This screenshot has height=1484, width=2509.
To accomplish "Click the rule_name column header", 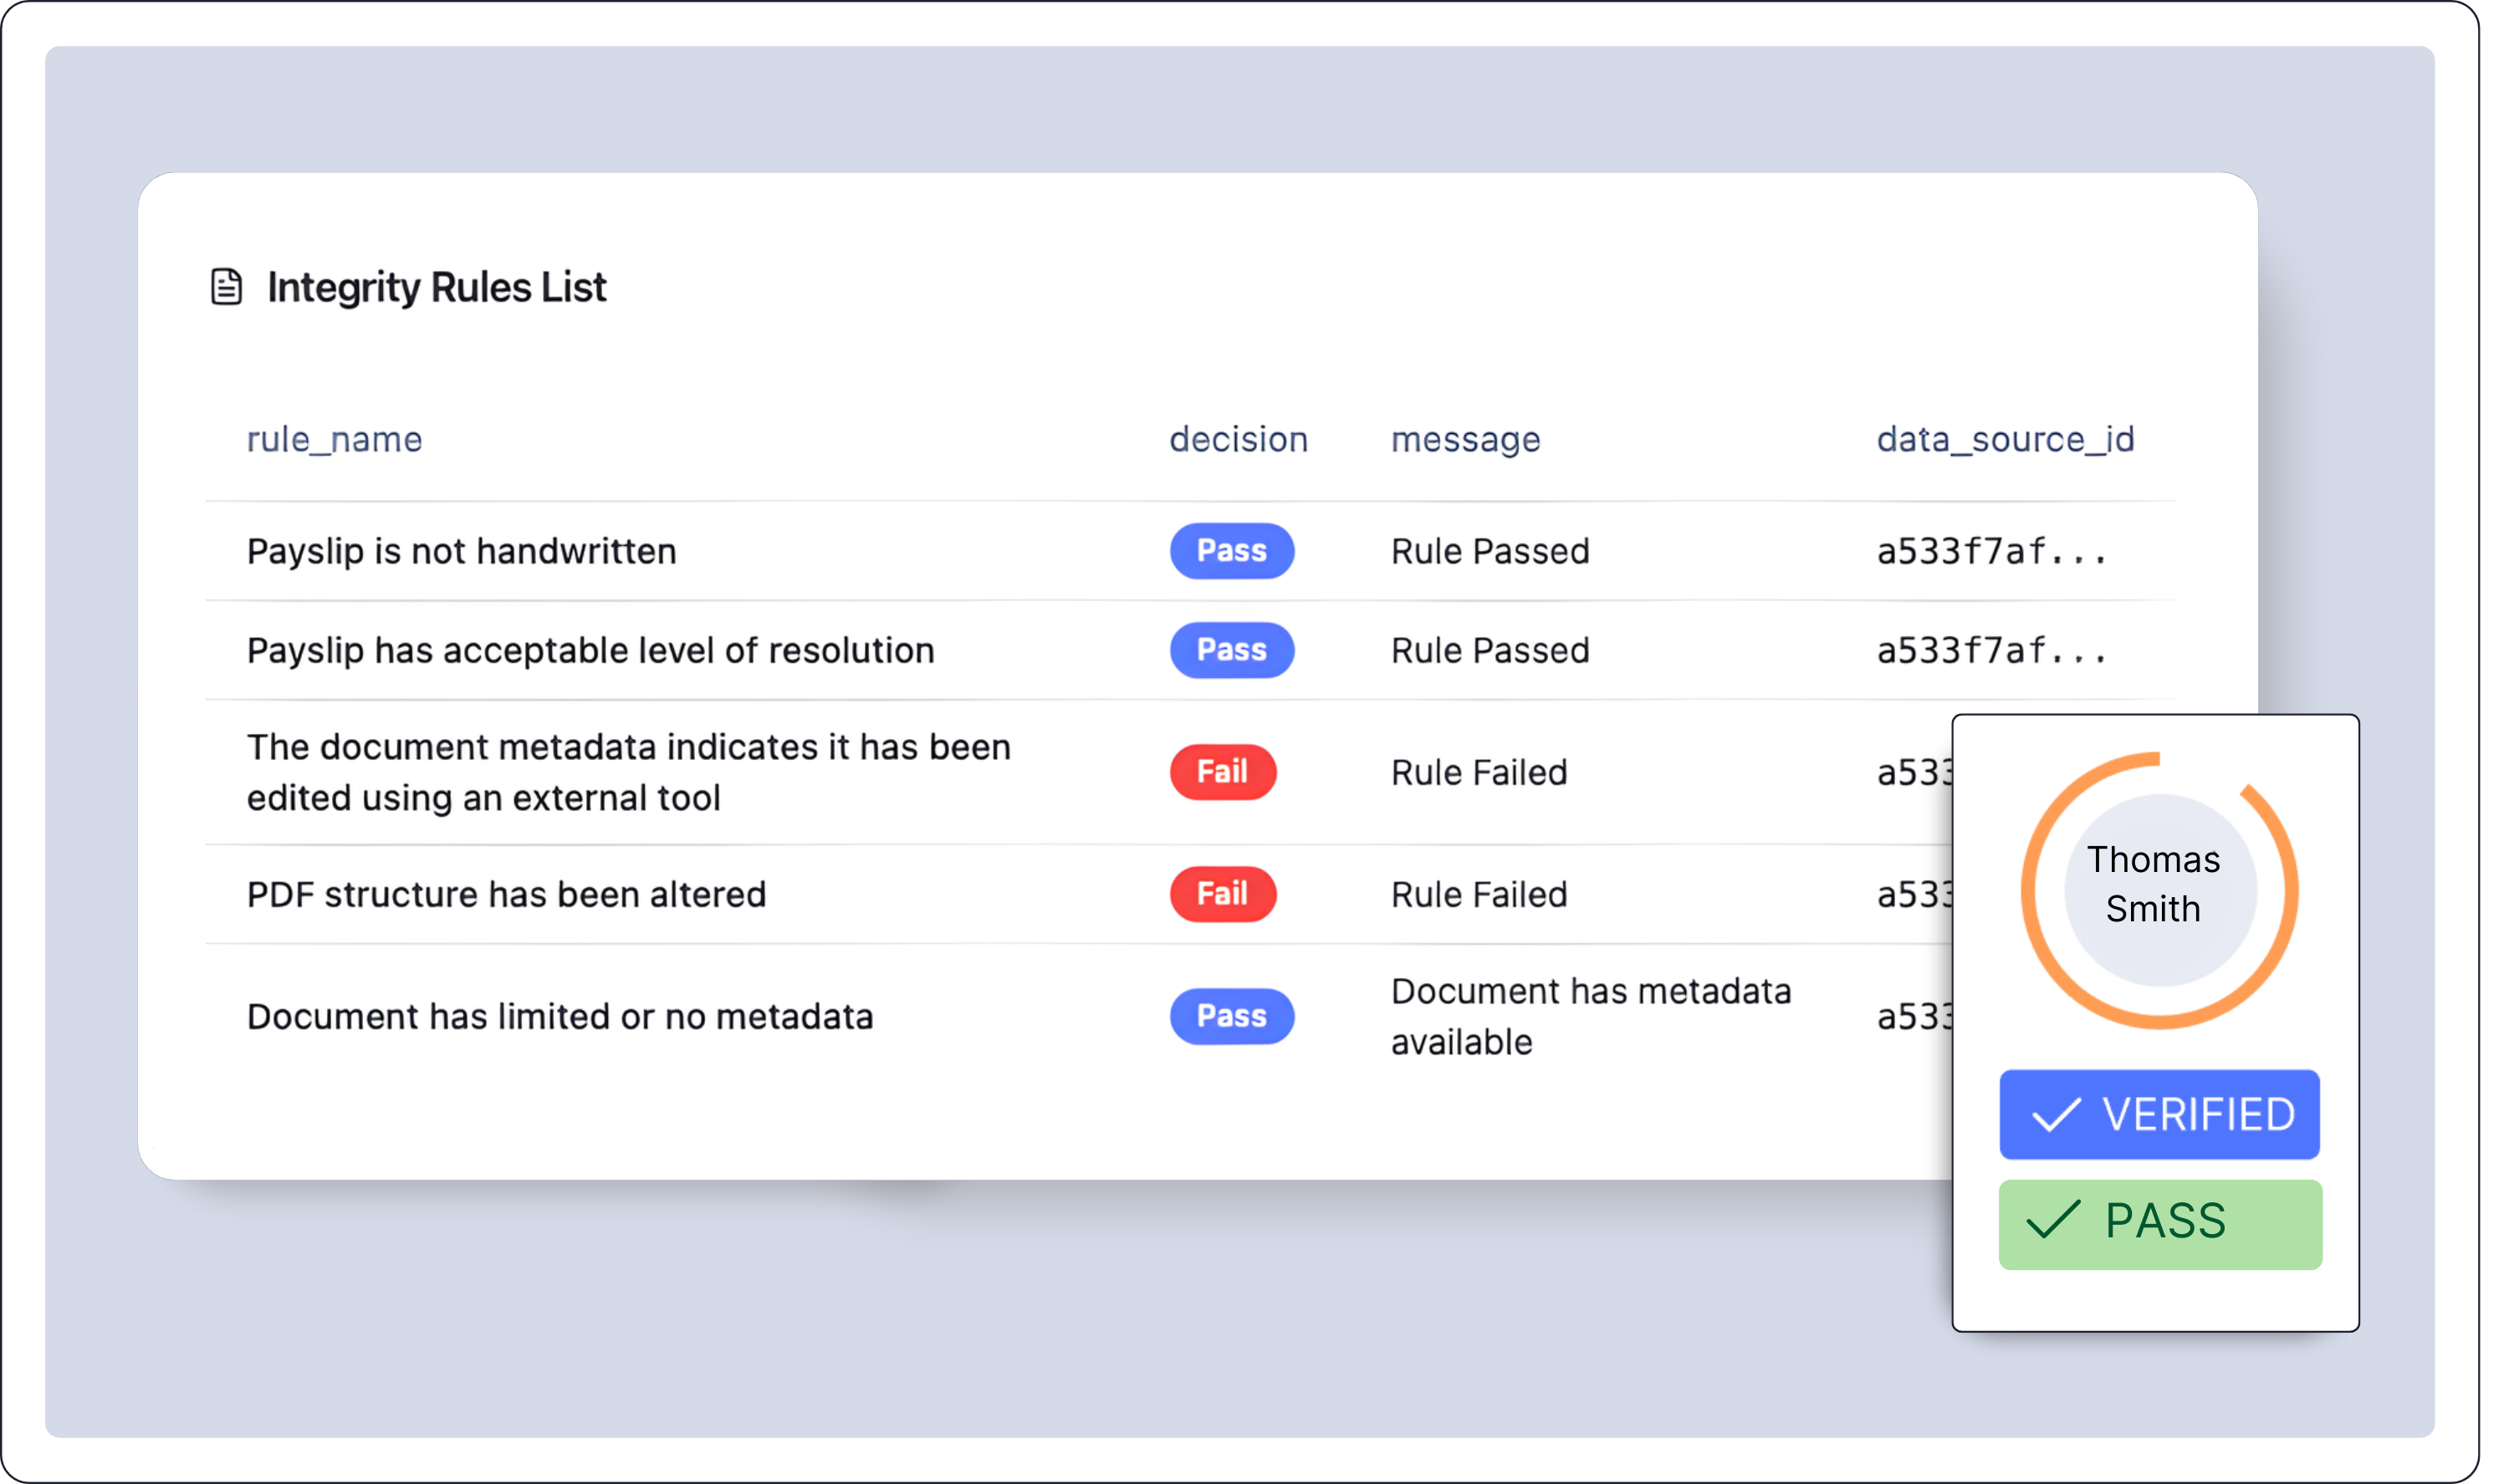I will coord(334,439).
